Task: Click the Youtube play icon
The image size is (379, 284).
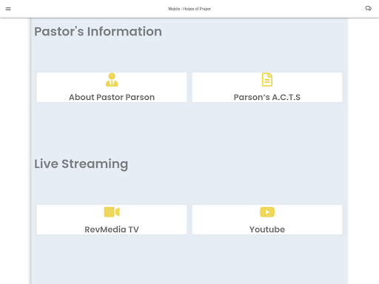Action: pos(267,212)
